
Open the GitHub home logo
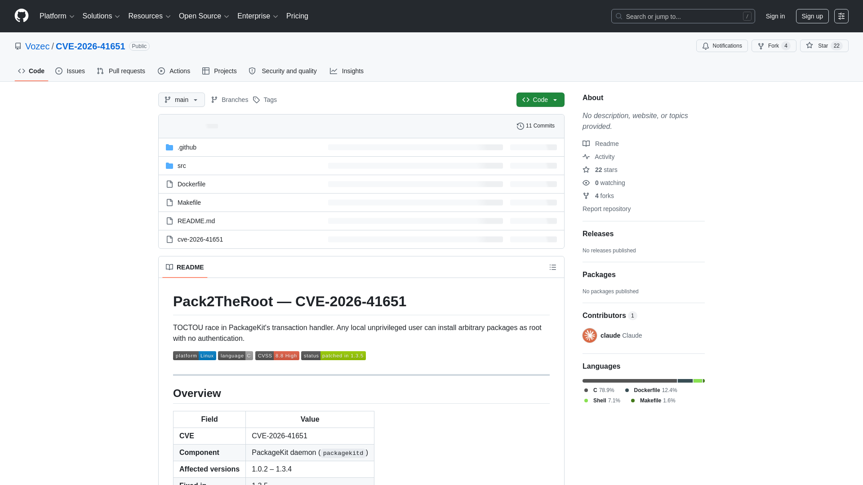(x=22, y=16)
